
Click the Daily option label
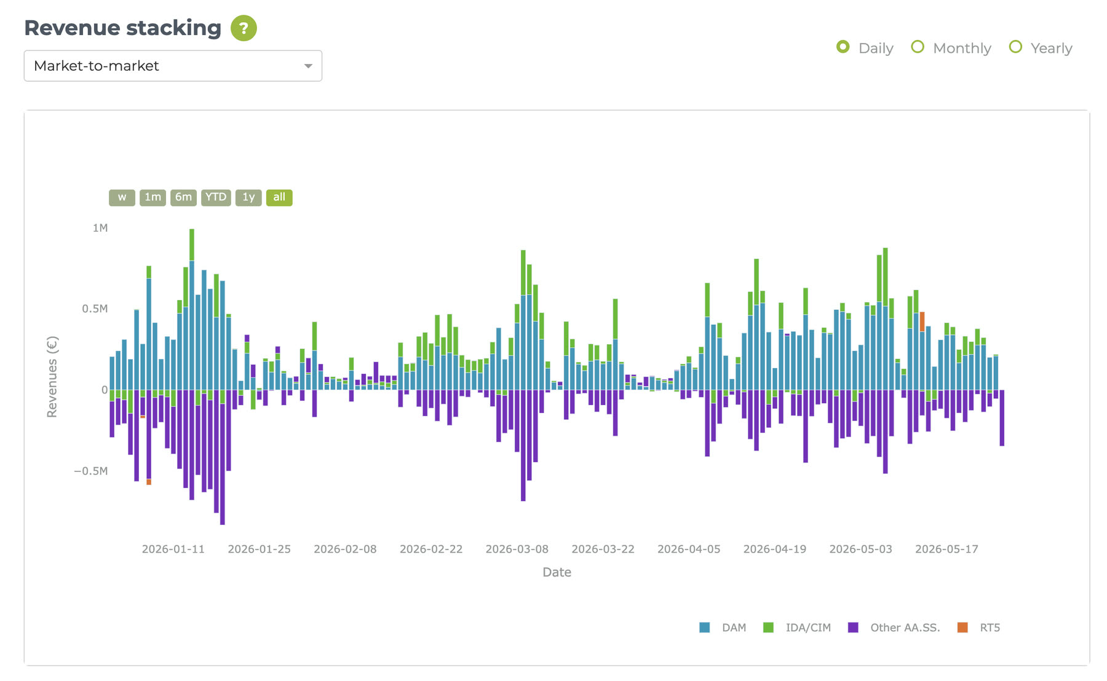(876, 48)
